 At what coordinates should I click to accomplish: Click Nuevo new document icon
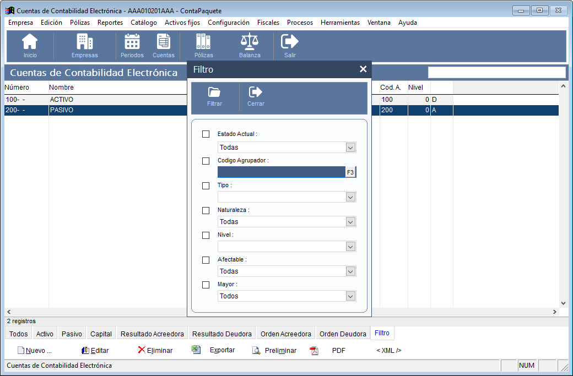(x=21, y=351)
